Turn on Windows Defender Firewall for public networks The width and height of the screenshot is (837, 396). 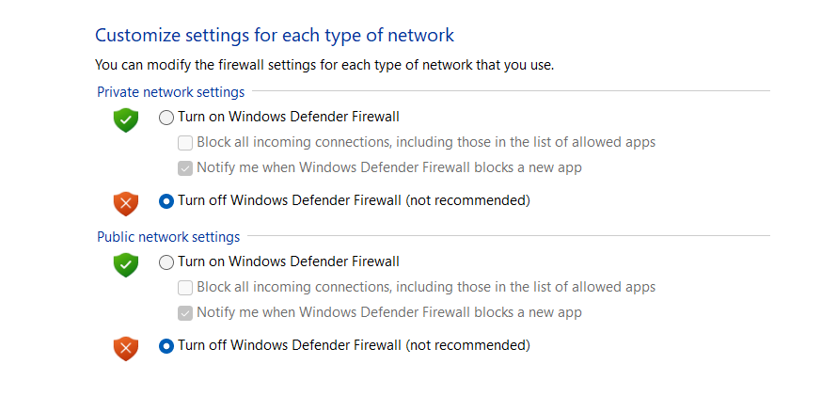[x=166, y=262]
